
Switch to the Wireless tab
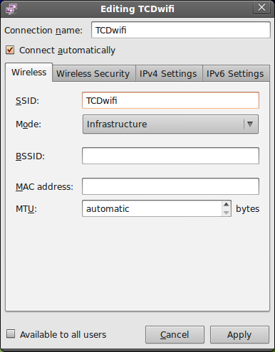pos(28,73)
